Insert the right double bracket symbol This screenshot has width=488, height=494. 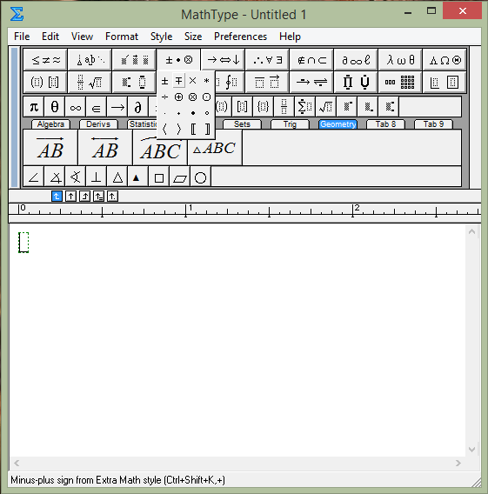click(206, 130)
